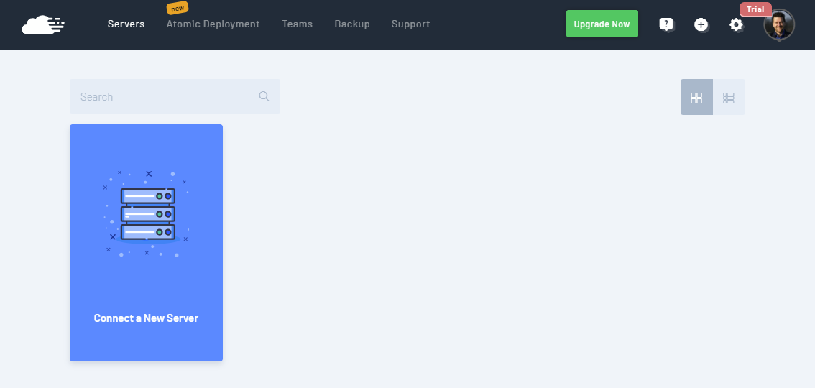Click the orange 'new' badge
Screen dimensions: 815x388
(177, 9)
